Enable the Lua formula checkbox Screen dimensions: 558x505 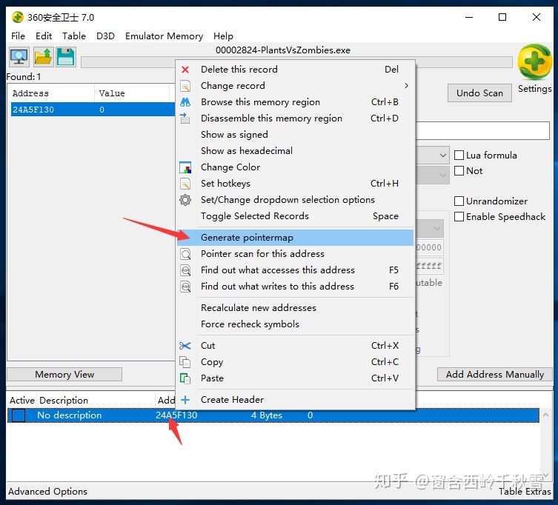coord(459,155)
